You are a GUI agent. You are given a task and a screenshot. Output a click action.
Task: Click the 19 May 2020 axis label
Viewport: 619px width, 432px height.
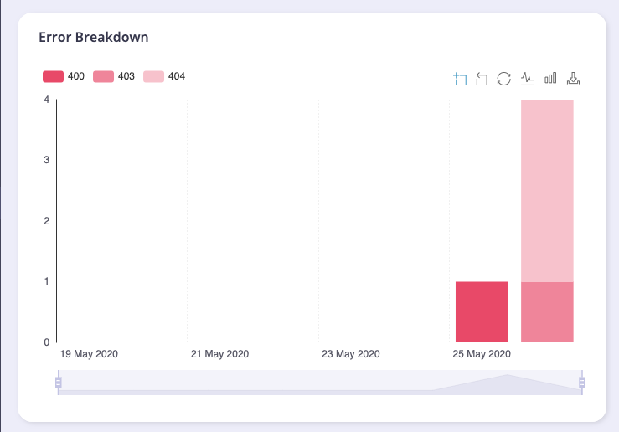(x=89, y=354)
